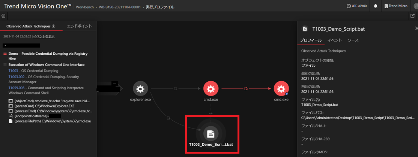Click the info icon beside Observed Attack Techniques

pyautogui.click(x=53, y=26)
